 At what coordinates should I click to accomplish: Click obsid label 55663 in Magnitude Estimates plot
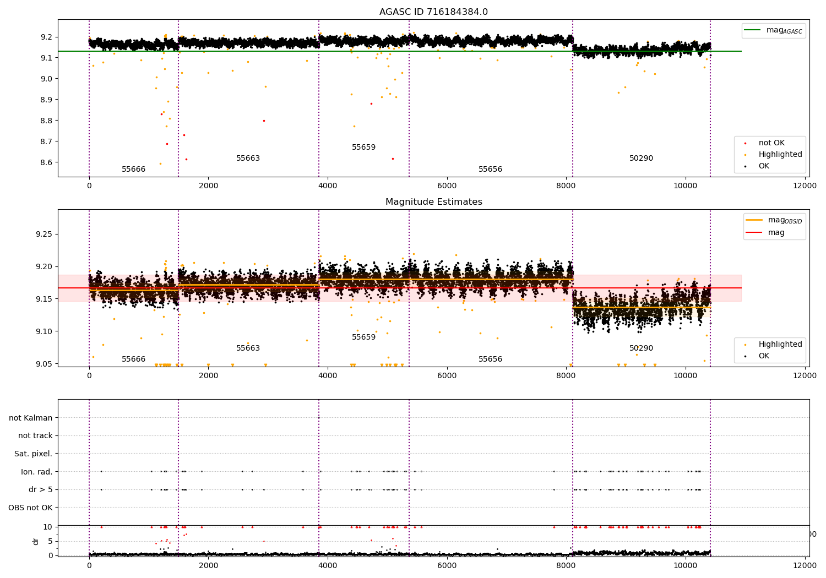coord(248,348)
